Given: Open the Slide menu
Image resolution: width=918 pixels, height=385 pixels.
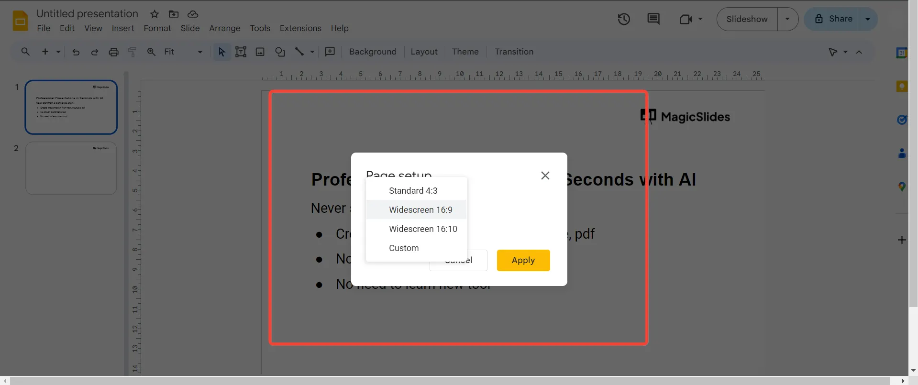Looking at the screenshot, I should point(190,28).
